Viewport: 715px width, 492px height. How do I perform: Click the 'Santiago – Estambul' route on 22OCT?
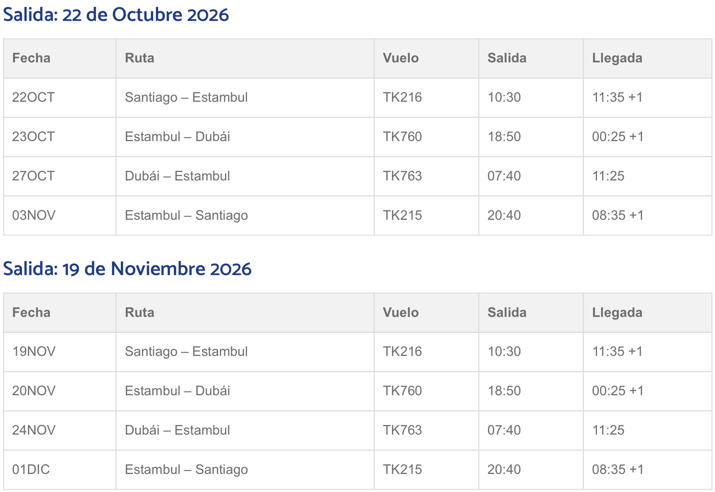click(186, 97)
